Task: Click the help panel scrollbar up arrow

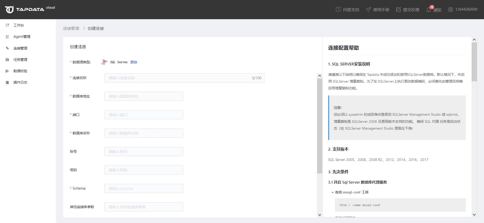Action: tap(474, 40)
